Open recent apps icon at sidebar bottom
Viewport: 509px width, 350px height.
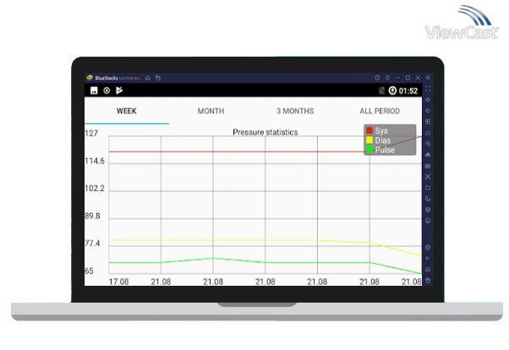point(428,281)
